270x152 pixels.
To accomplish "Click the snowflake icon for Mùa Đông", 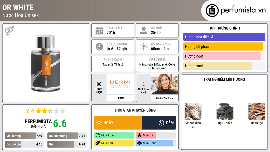I will (x=139, y=143).
